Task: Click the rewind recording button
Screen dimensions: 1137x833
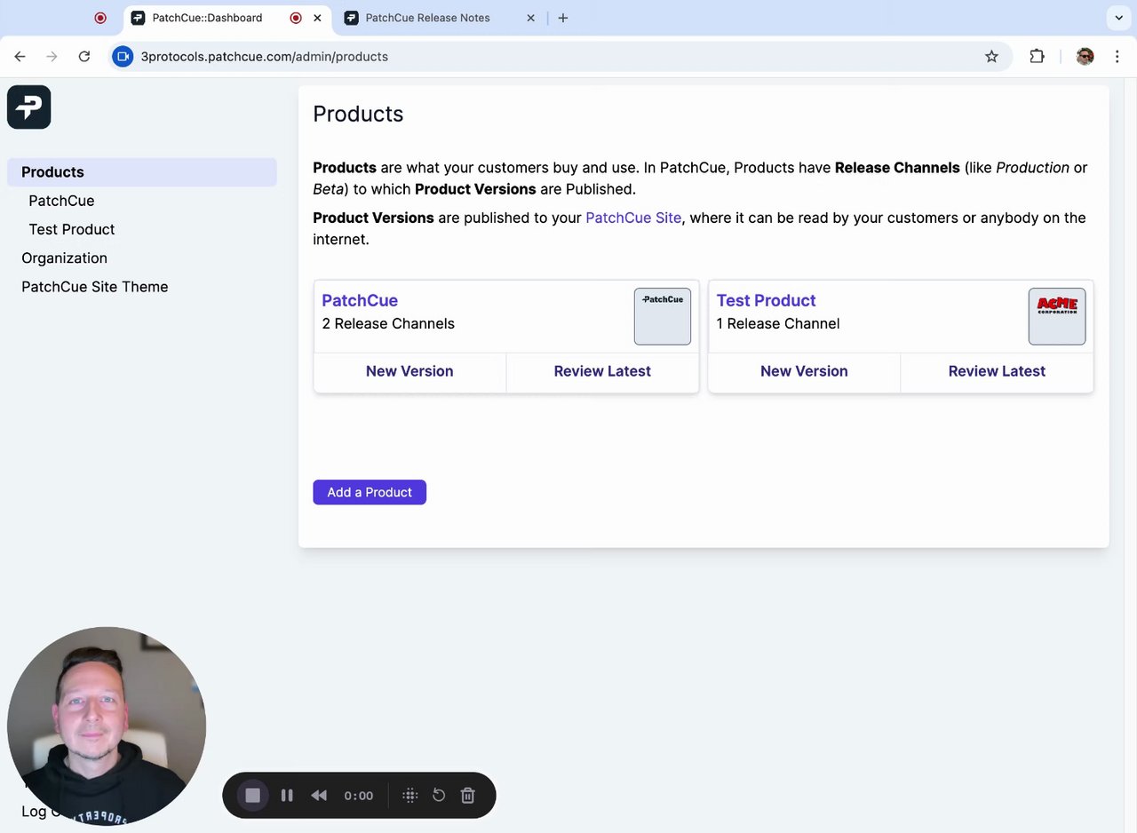Action: [x=319, y=796]
